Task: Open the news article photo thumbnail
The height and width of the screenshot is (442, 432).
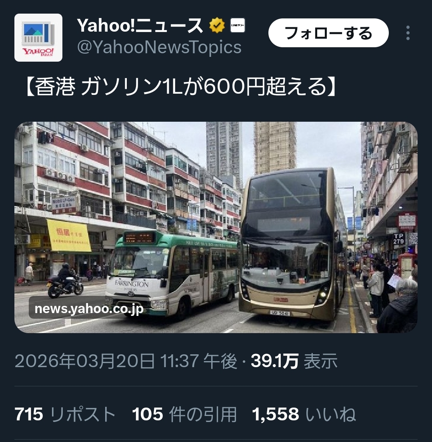Action: click(216, 227)
